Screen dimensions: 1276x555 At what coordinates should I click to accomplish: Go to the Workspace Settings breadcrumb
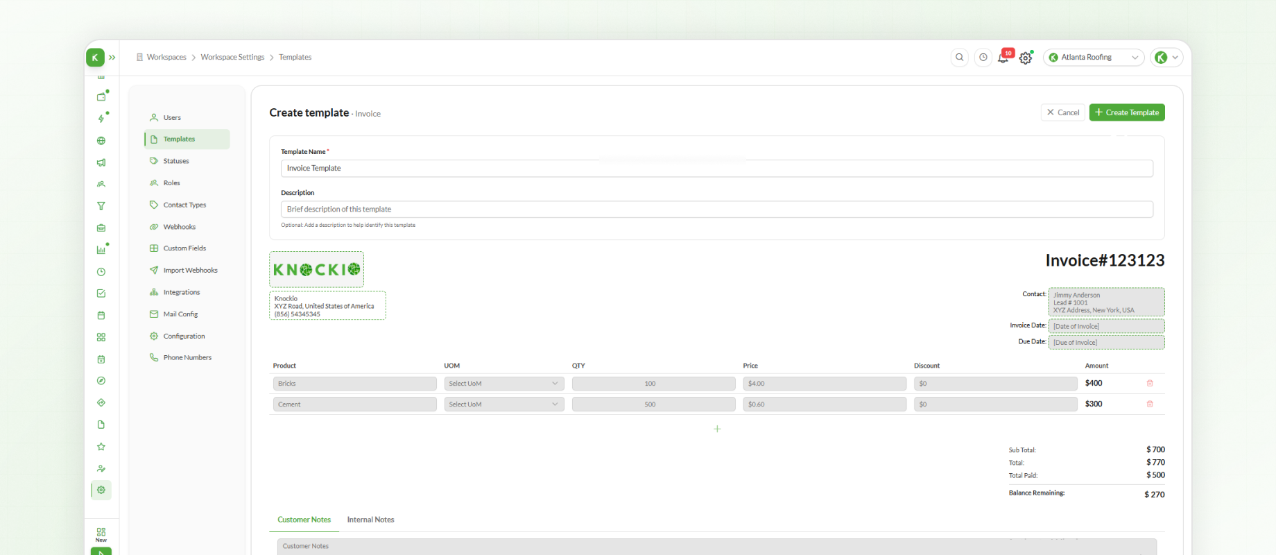[x=232, y=58]
